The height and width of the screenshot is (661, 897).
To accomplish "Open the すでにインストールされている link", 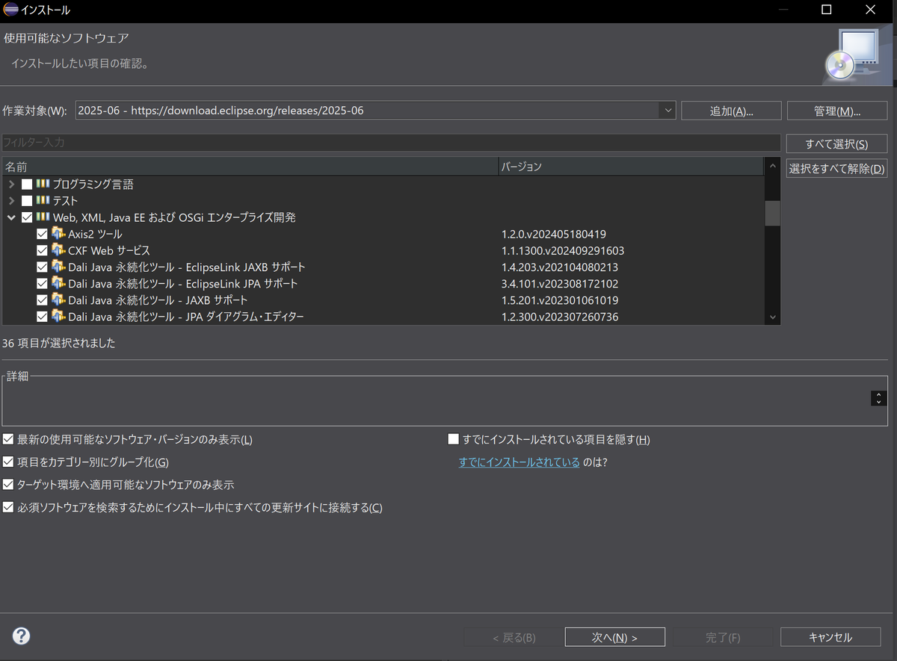I will coord(520,462).
